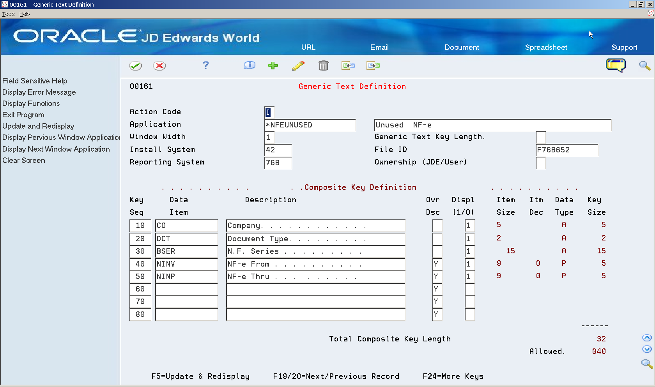655x387 pixels.
Task: Click the scroll up arrow icon
Action: [x=647, y=338]
